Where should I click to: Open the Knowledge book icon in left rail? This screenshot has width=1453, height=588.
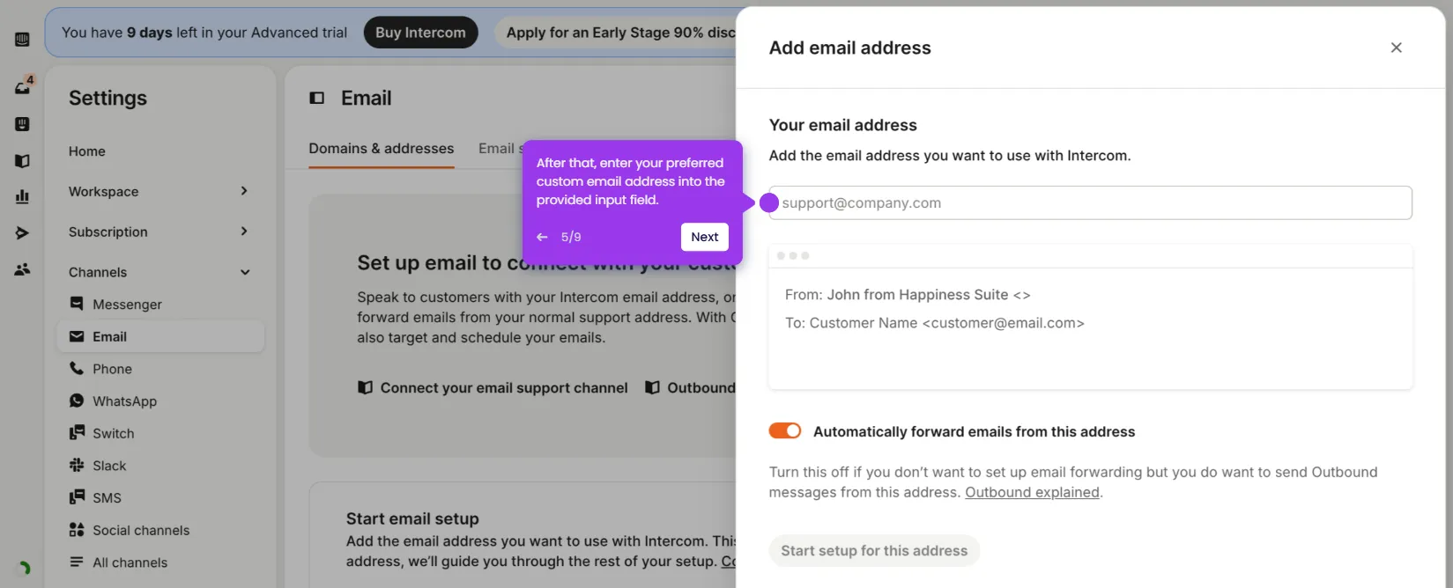coord(23,161)
